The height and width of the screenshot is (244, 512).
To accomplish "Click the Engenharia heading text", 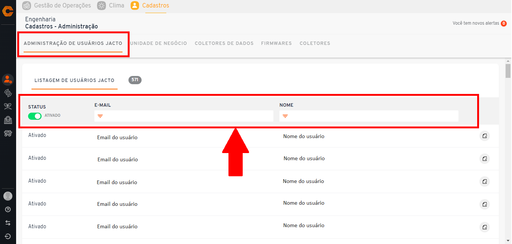I will (x=40, y=19).
